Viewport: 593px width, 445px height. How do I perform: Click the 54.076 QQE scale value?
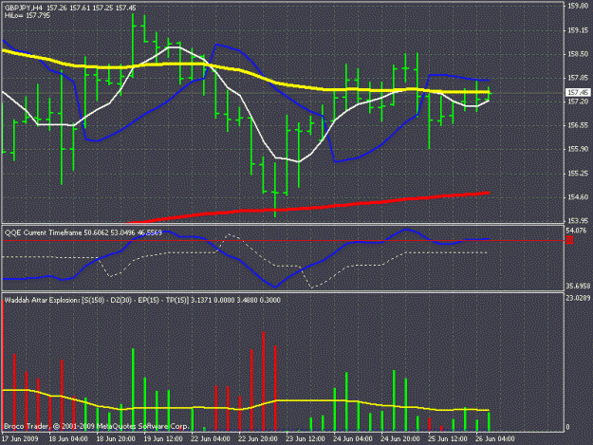coord(576,231)
